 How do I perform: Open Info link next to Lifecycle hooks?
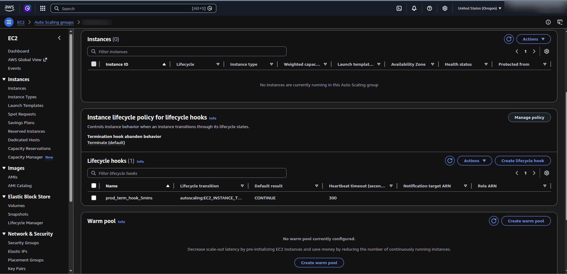[x=140, y=162]
